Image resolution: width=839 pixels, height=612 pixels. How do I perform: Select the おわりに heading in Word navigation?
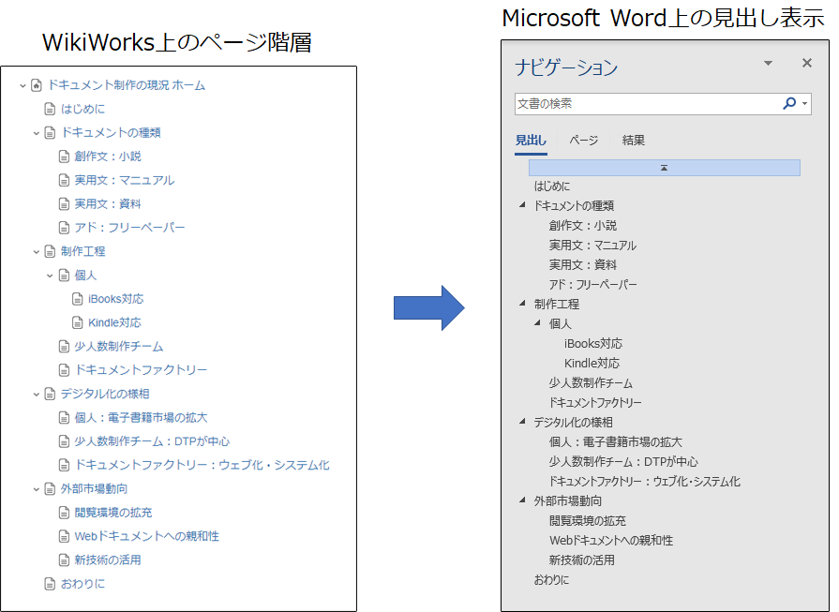pyautogui.click(x=551, y=580)
